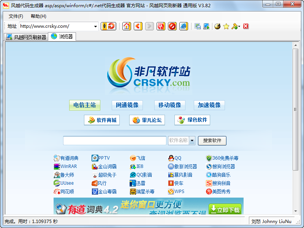Click the 网通镜像 mirror button
This screenshot has height=228, width=304.
click(x=127, y=105)
